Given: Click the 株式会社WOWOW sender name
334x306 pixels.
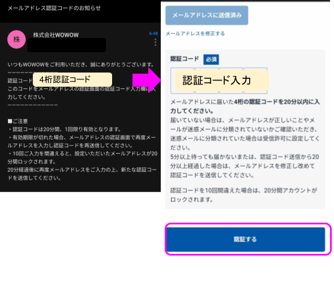Looking at the screenshot, I should 56,35.
